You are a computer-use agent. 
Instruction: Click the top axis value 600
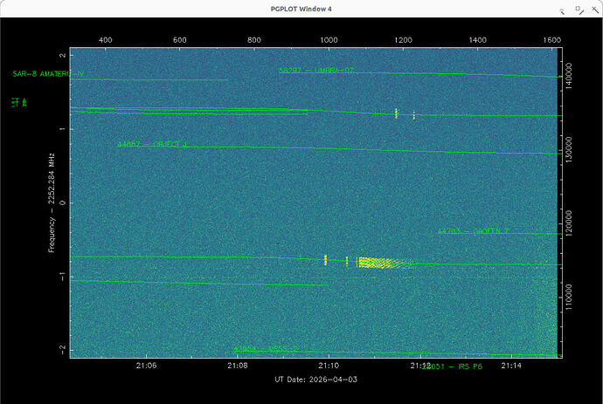pyautogui.click(x=180, y=40)
